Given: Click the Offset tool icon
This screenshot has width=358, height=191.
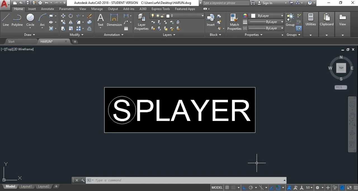Looking at the screenshot, I should point(89,28).
